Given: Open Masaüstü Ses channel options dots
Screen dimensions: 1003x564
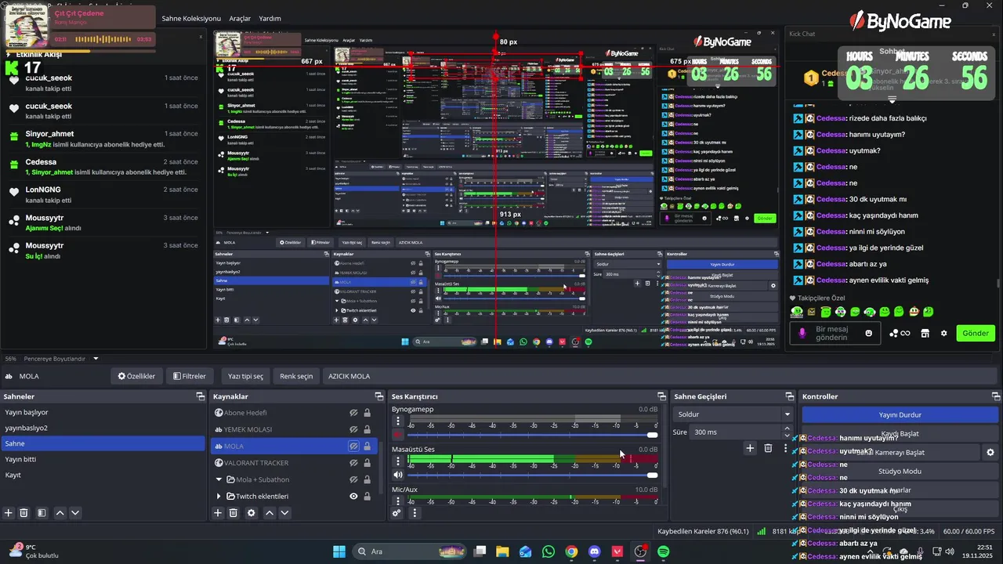Looking at the screenshot, I should click(398, 461).
